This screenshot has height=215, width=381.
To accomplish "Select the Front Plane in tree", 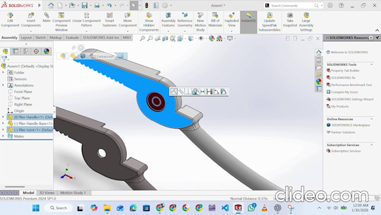I will (23, 92).
